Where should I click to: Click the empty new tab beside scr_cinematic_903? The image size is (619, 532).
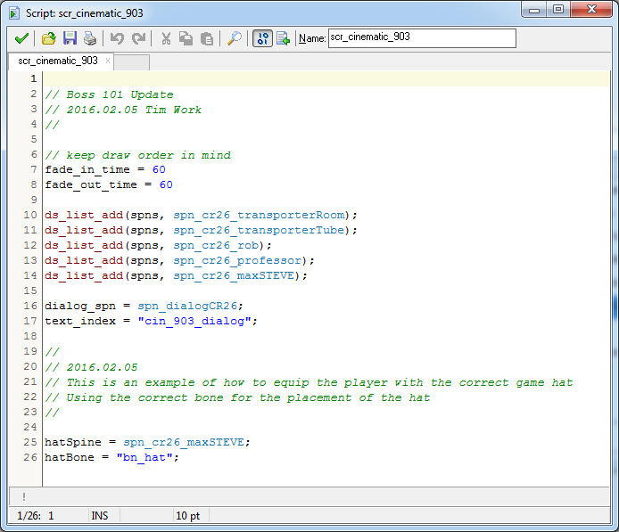[132, 62]
